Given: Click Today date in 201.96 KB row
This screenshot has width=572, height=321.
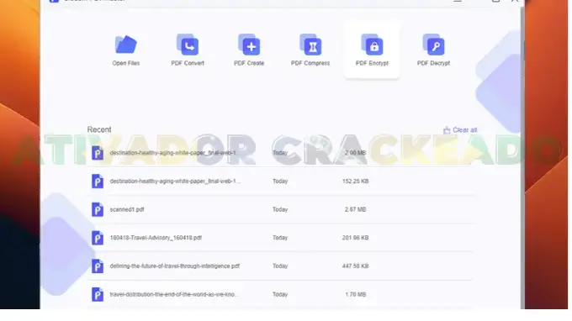Looking at the screenshot, I should click(280, 238).
